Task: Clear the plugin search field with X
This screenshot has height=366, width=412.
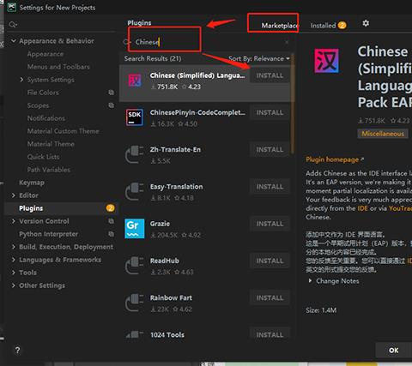Action: click(x=287, y=42)
